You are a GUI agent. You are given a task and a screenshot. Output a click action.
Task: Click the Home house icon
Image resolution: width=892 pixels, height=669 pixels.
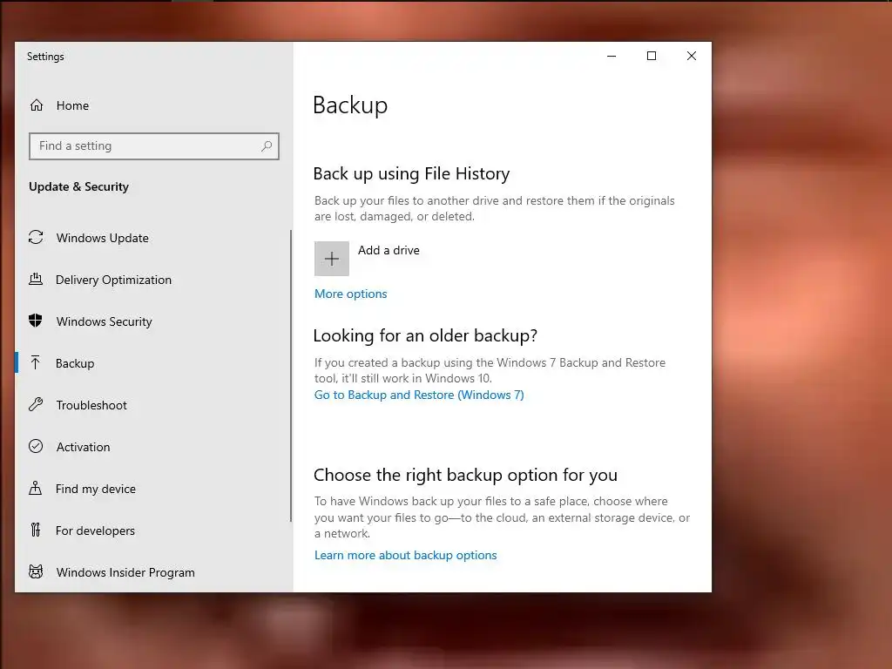click(37, 105)
